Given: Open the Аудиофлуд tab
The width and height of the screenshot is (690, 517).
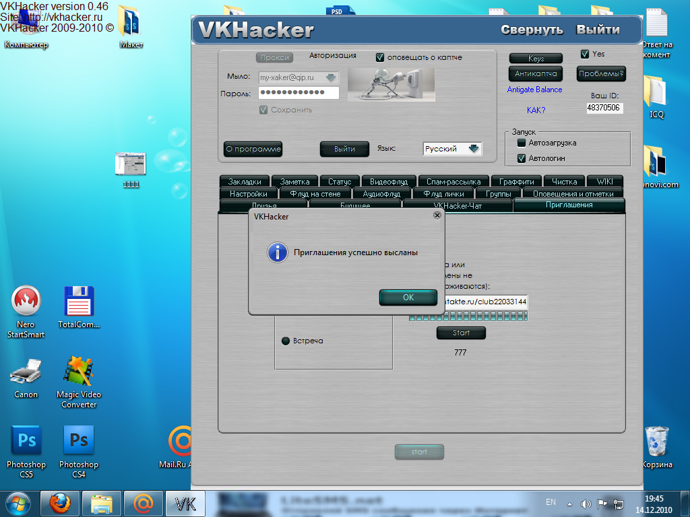Looking at the screenshot, I should [x=381, y=193].
